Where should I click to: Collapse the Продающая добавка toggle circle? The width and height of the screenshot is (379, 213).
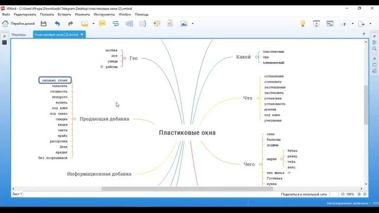(75, 119)
